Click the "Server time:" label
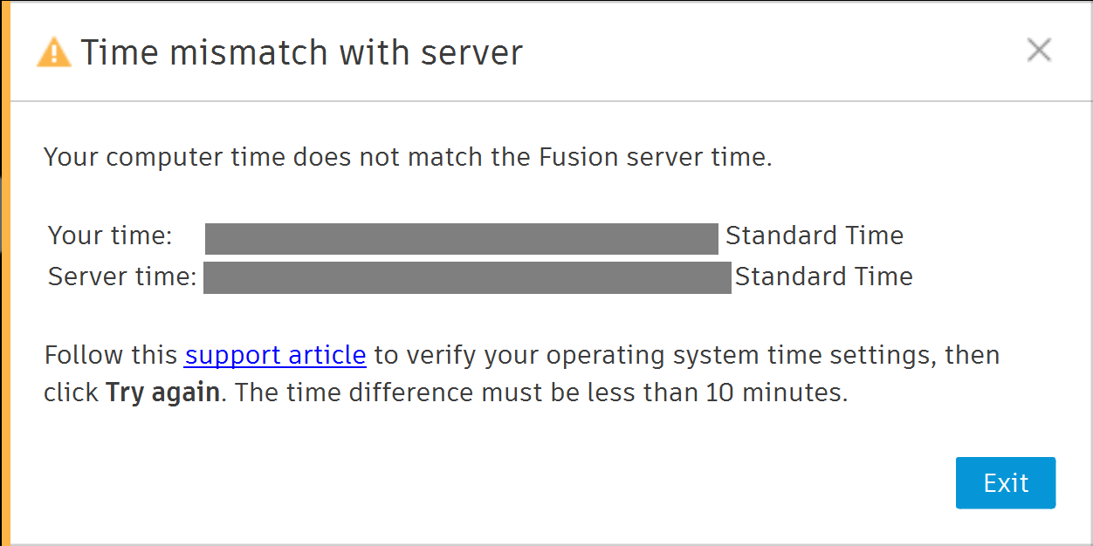Viewport: 1093px width, 546px height. click(122, 276)
